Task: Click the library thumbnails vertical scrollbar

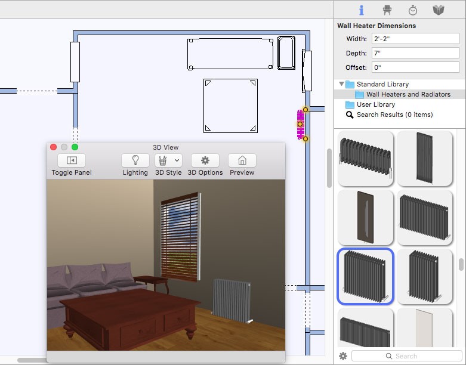Action: pyautogui.click(x=461, y=264)
